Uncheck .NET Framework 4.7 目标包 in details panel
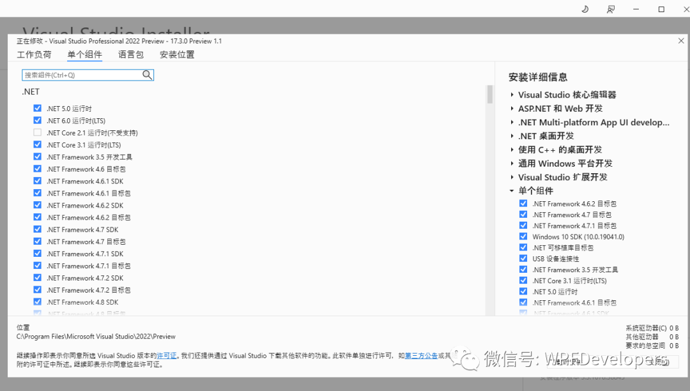690x391 pixels. [x=523, y=214]
